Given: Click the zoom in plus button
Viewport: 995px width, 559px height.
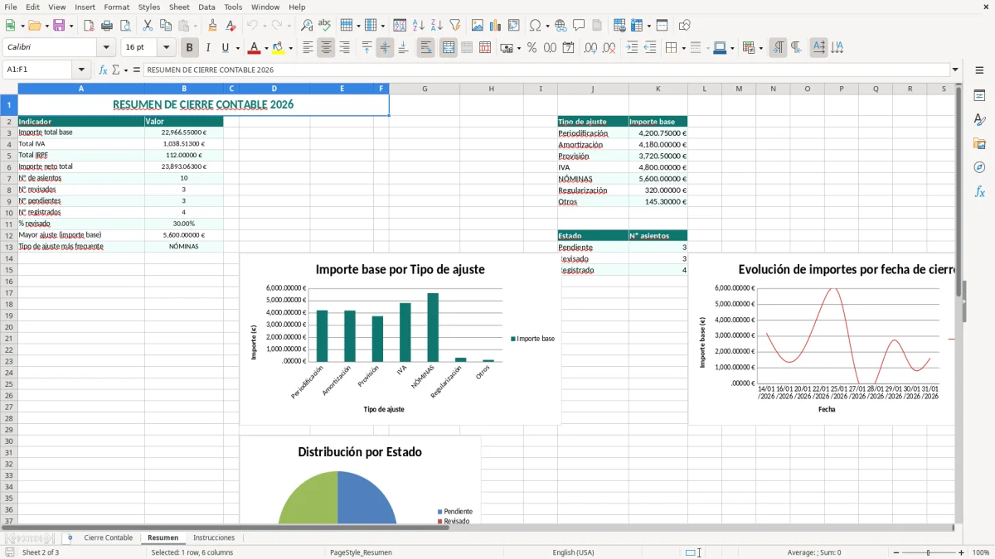Looking at the screenshot, I should [x=961, y=552].
